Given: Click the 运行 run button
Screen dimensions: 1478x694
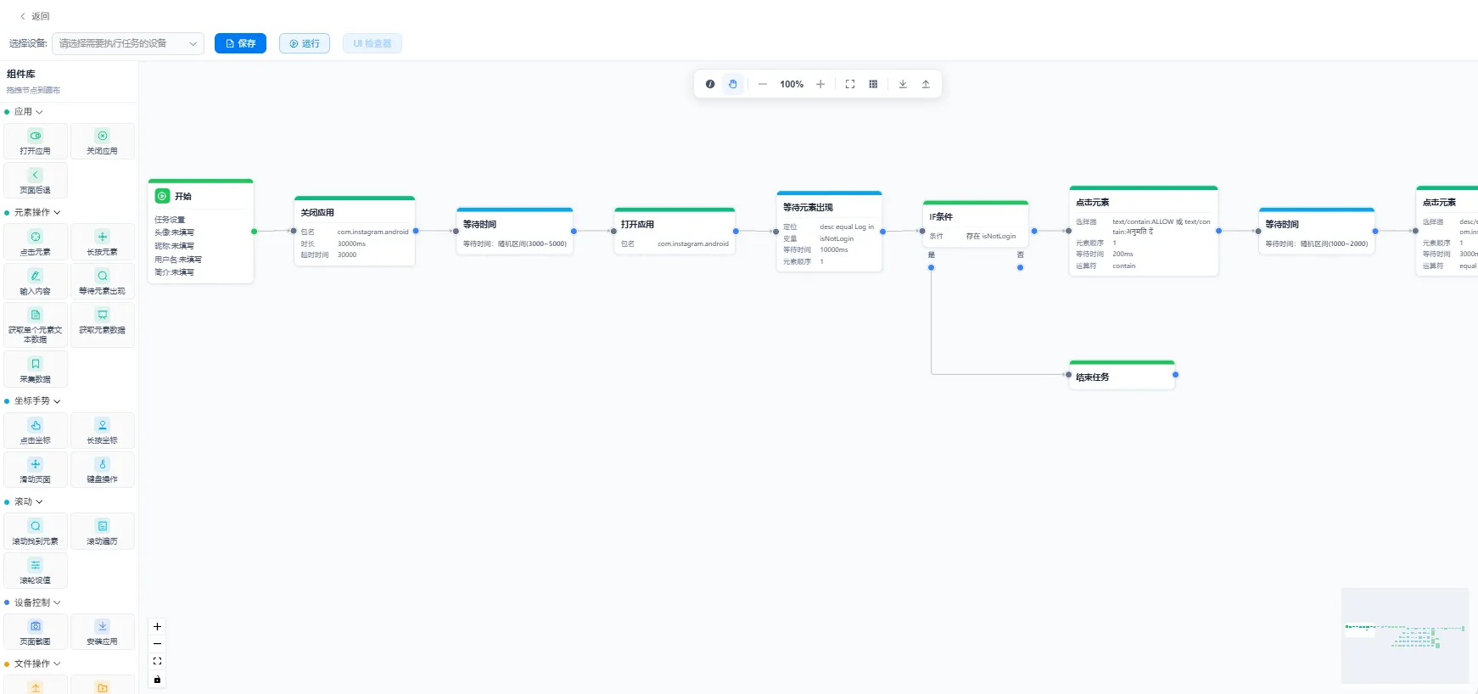Looking at the screenshot, I should click(305, 43).
